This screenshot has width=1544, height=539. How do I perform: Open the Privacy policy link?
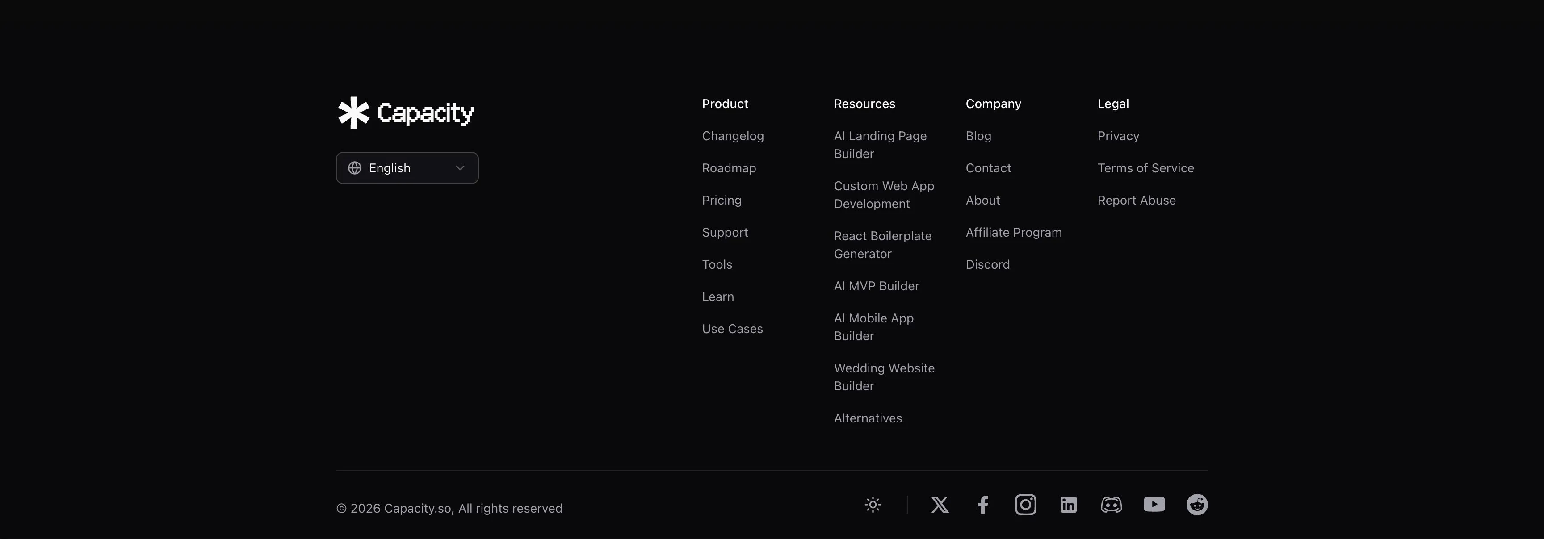point(1118,136)
